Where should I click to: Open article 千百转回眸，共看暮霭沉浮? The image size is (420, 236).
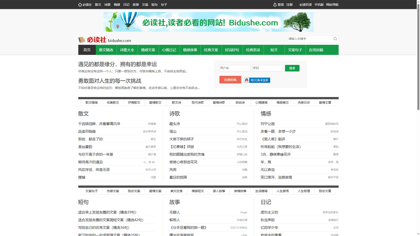tap(99, 124)
